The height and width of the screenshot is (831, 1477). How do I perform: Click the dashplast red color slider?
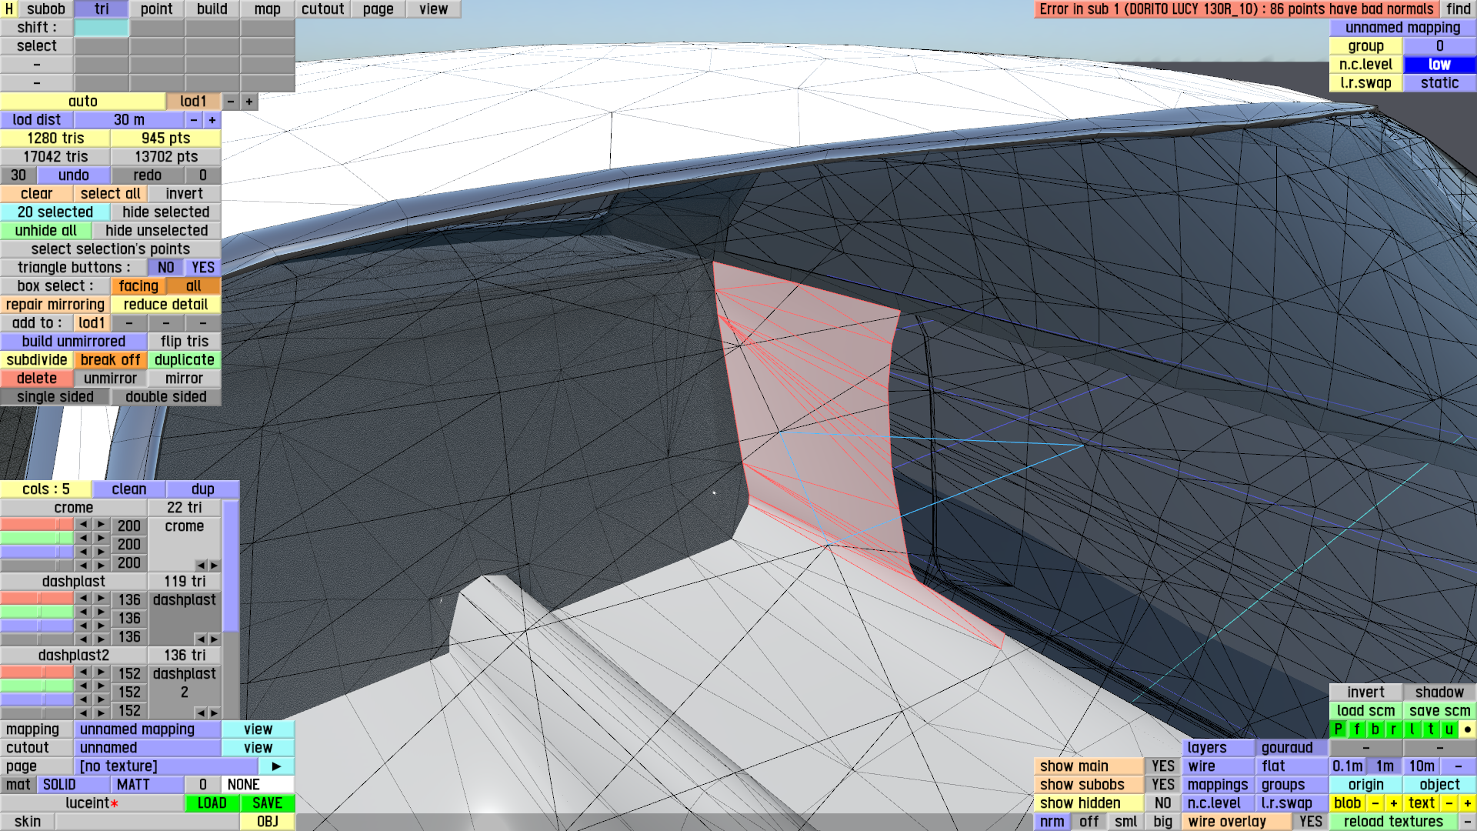tap(37, 599)
